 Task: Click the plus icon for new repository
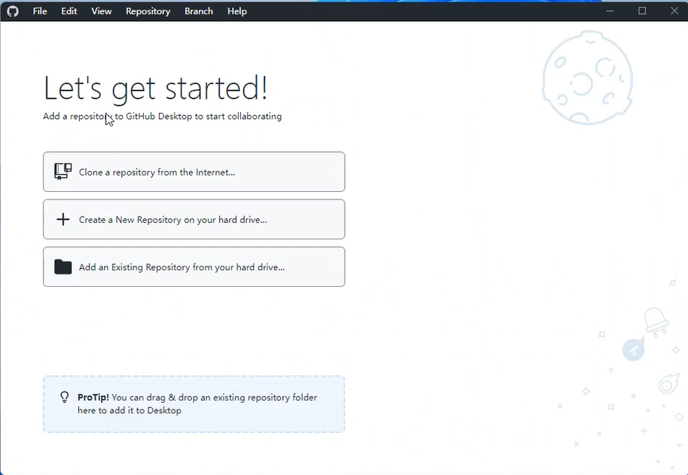pyautogui.click(x=63, y=220)
